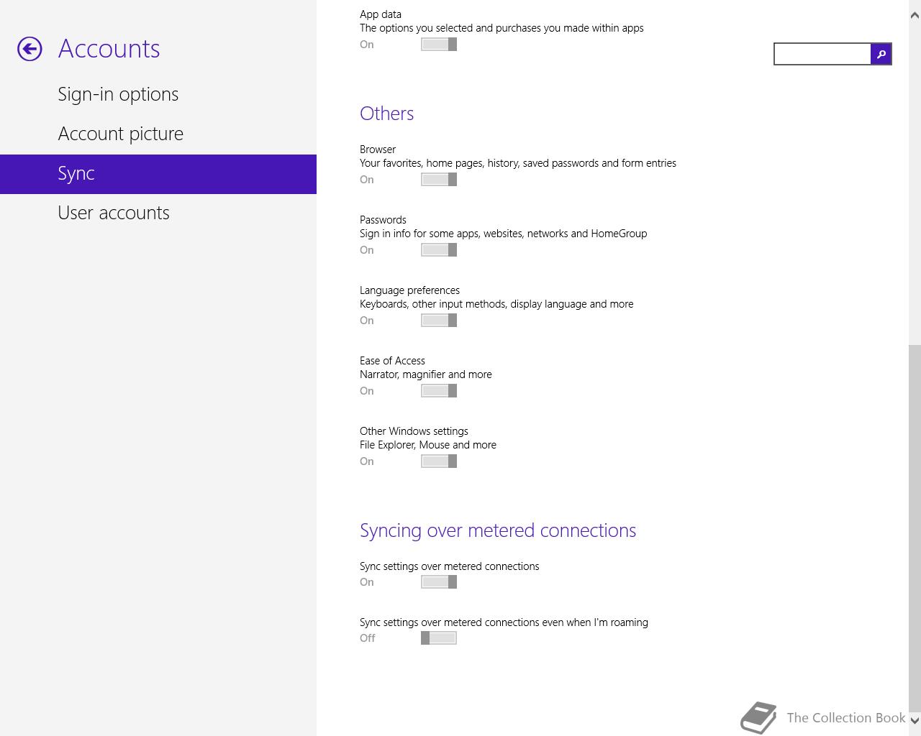The width and height of the screenshot is (921, 736).
Task: Click the search magnifier button
Action: [x=881, y=54]
